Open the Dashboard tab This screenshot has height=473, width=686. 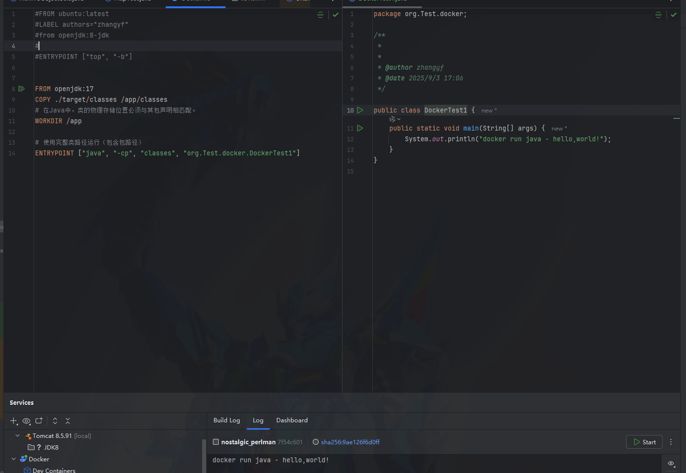tap(292, 420)
